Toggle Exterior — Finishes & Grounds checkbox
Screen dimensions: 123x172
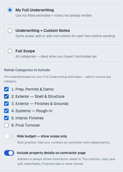[6, 104]
